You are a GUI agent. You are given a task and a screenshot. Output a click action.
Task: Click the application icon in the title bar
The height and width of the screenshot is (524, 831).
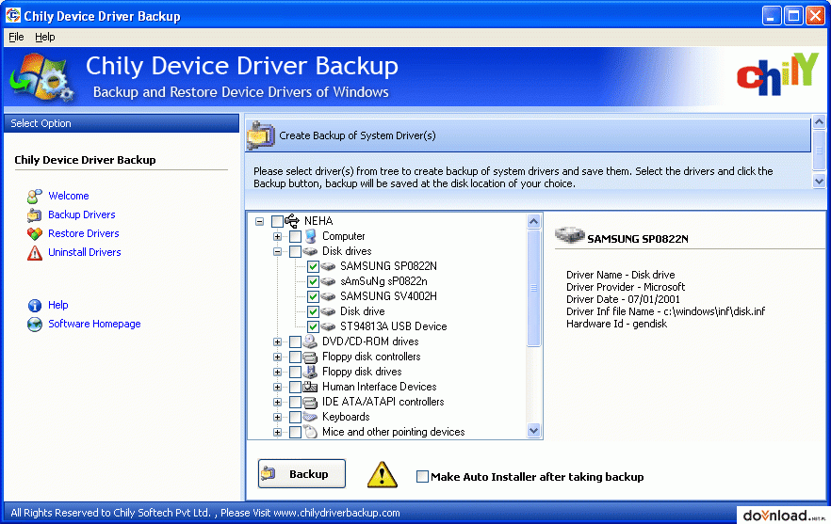point(13,15)
